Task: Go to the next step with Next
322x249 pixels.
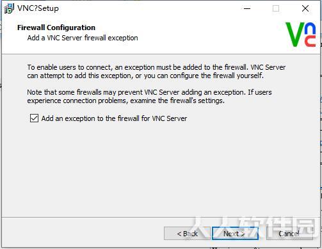Action: pos(235,234)
